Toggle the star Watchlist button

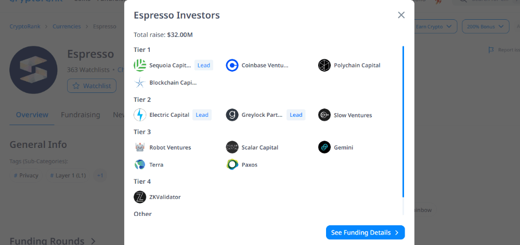point(92,86)
